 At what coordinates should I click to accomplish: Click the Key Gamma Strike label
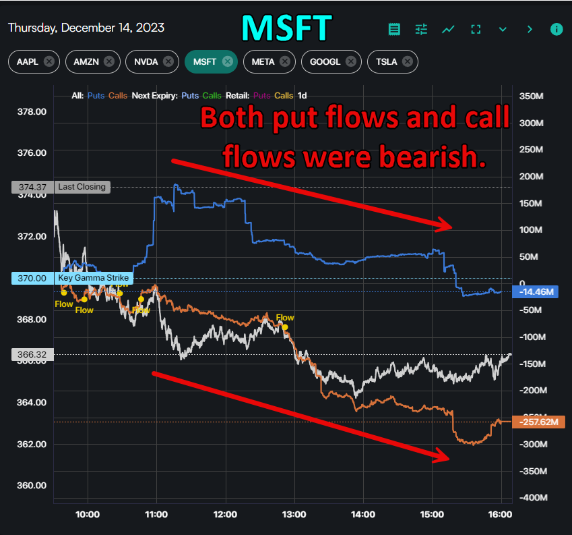click(94, 278)
